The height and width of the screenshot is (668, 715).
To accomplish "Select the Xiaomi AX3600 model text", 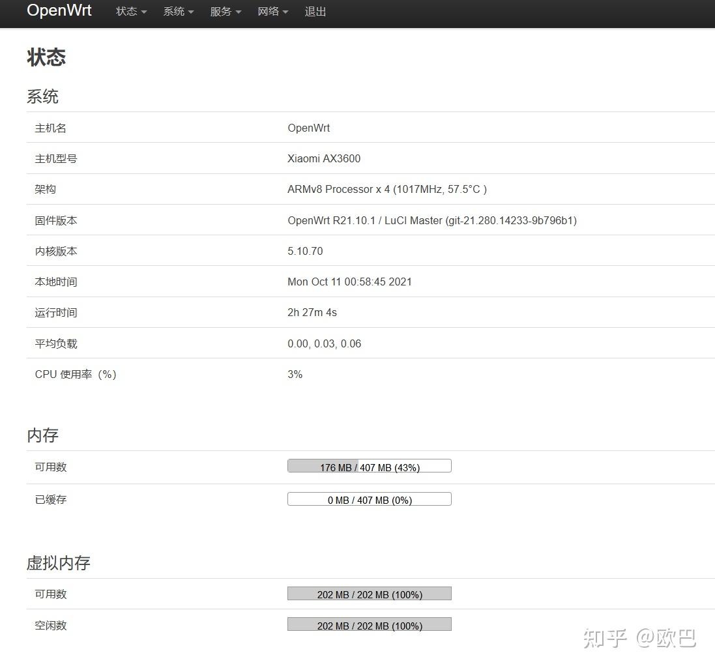I will point(323,158).
